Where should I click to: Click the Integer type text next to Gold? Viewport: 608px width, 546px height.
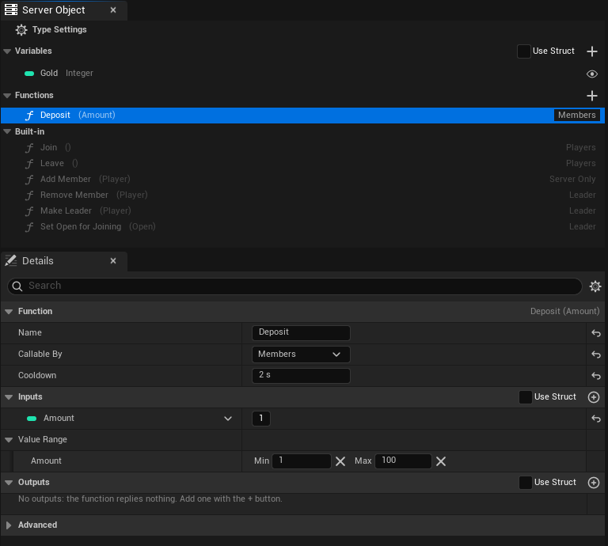pos(79,74)
